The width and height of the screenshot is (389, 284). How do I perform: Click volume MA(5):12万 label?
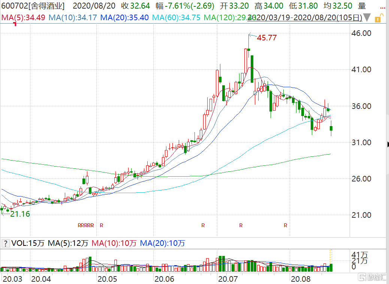68,243
